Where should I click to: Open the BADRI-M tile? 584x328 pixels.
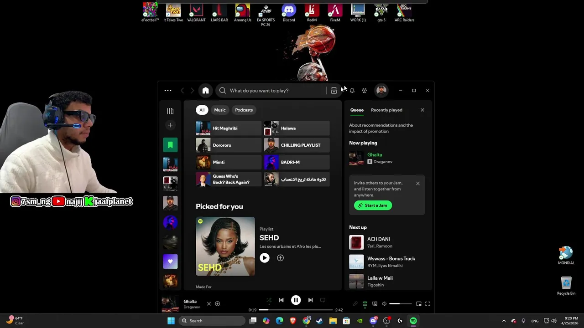[x=297, y=162]
